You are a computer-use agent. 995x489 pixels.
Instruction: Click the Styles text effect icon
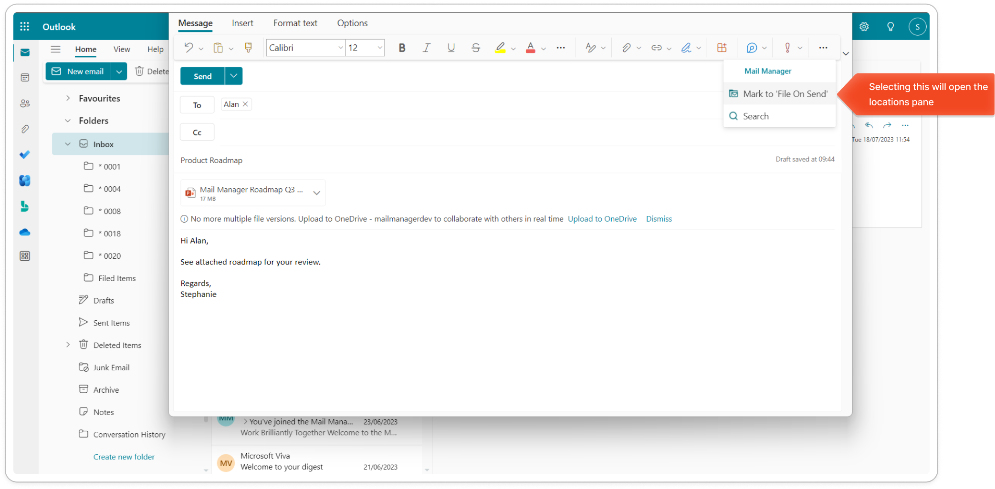tap(590, 48)
